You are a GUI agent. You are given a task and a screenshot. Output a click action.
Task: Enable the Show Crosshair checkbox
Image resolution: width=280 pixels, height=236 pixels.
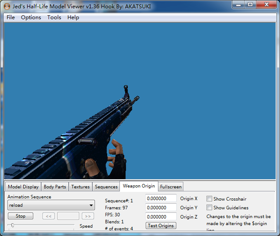pos(209,199)
